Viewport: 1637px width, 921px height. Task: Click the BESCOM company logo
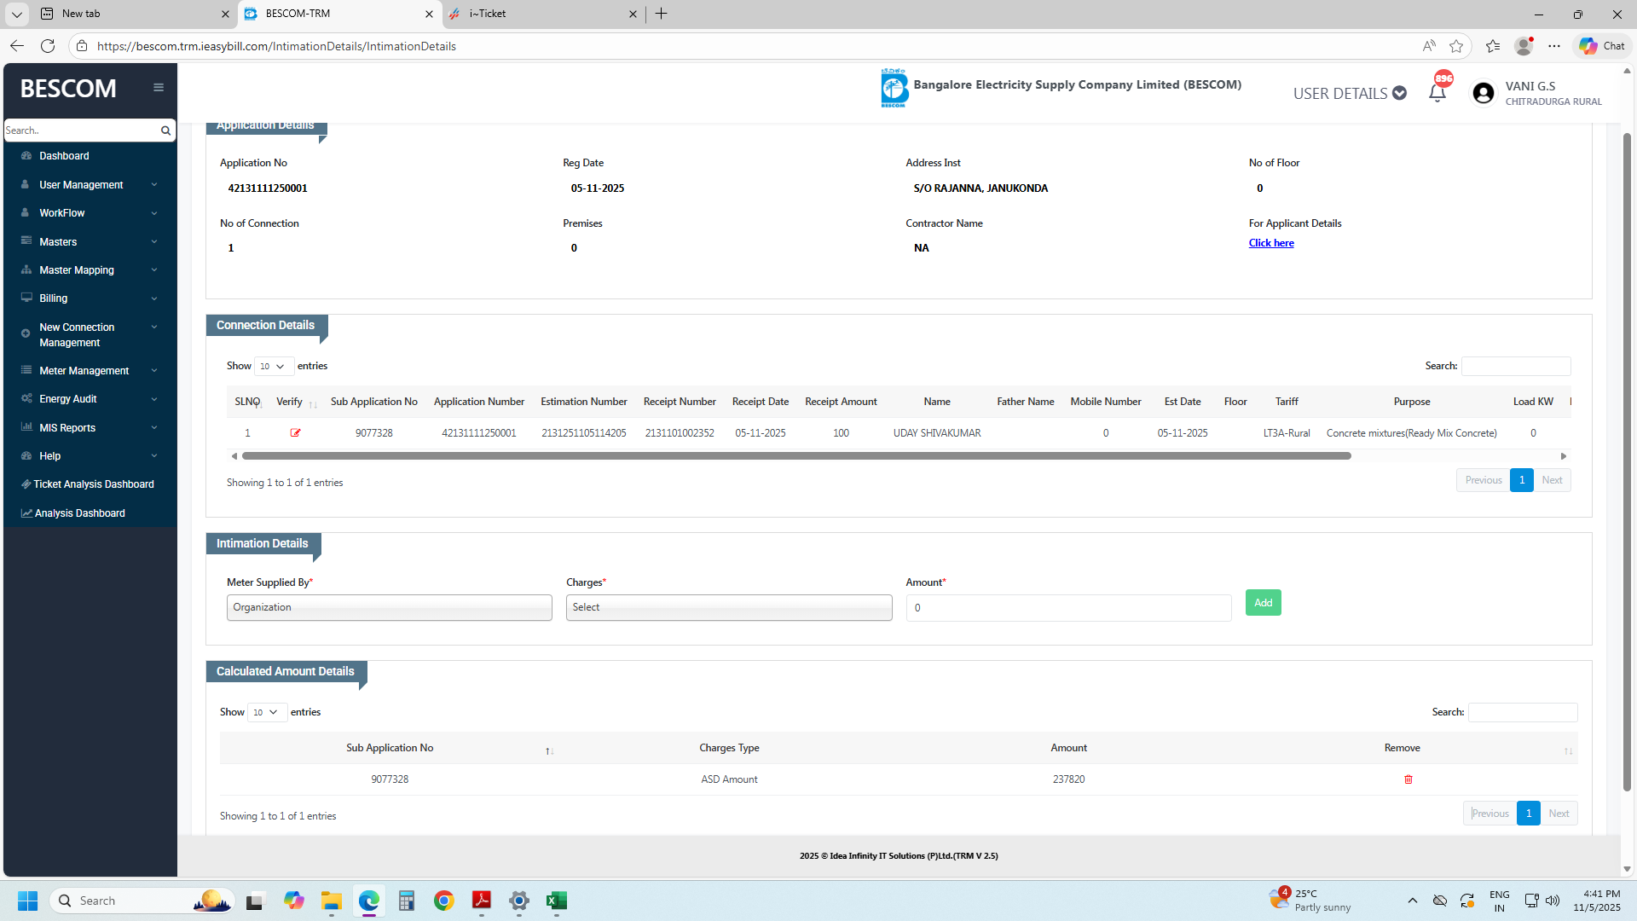tap(894, 88)
